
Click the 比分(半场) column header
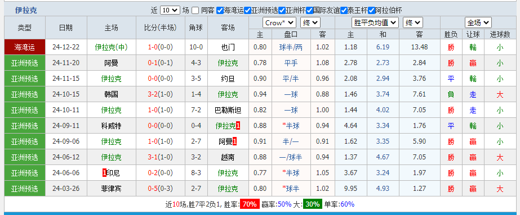pyautogui.click(x=160, y=28)
